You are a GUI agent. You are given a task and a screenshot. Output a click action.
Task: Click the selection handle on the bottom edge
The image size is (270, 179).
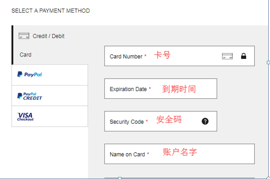120,178
